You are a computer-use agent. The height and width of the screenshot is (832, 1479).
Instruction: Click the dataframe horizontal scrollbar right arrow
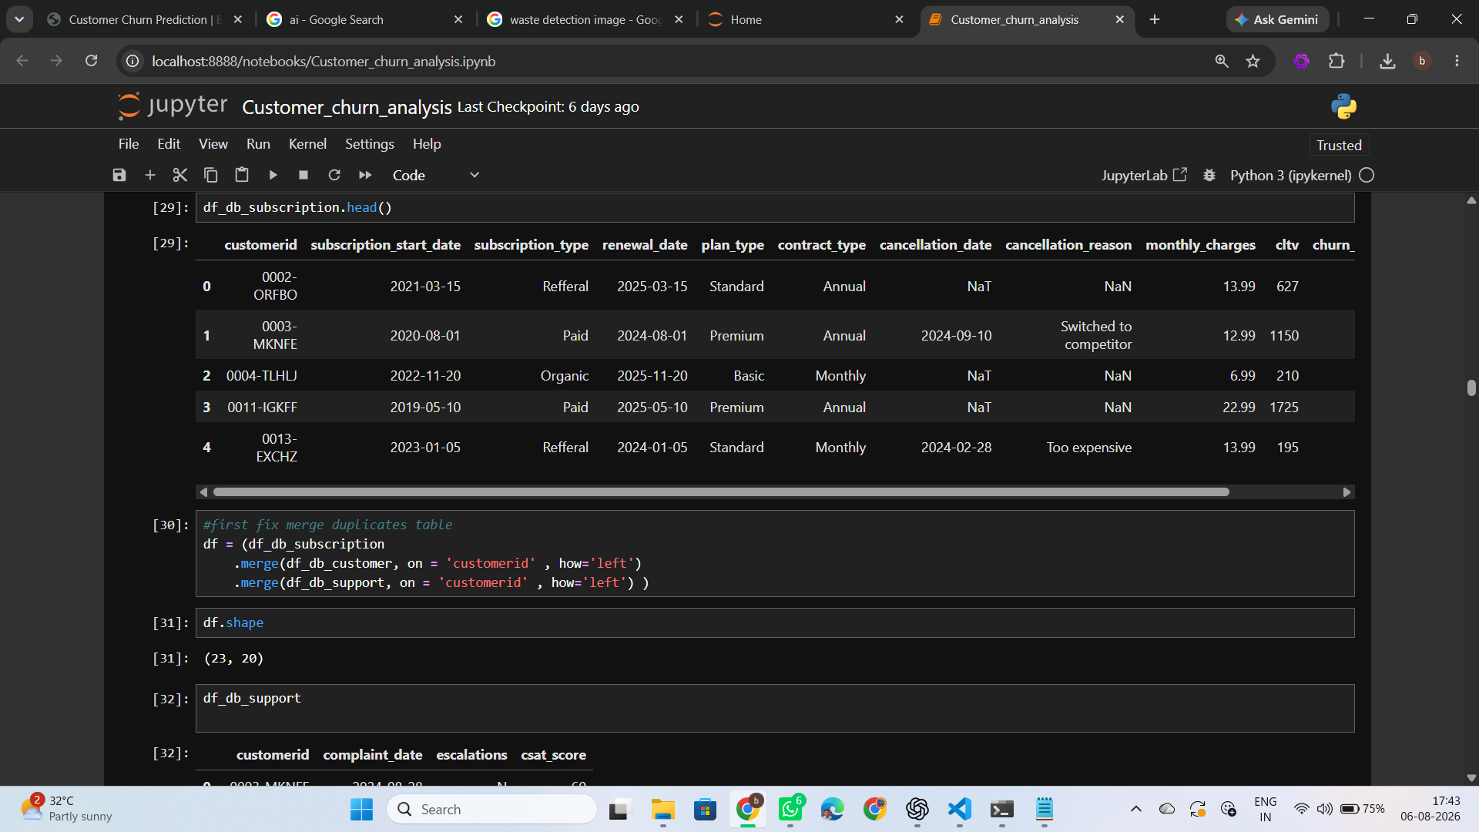click(1347, 492)
